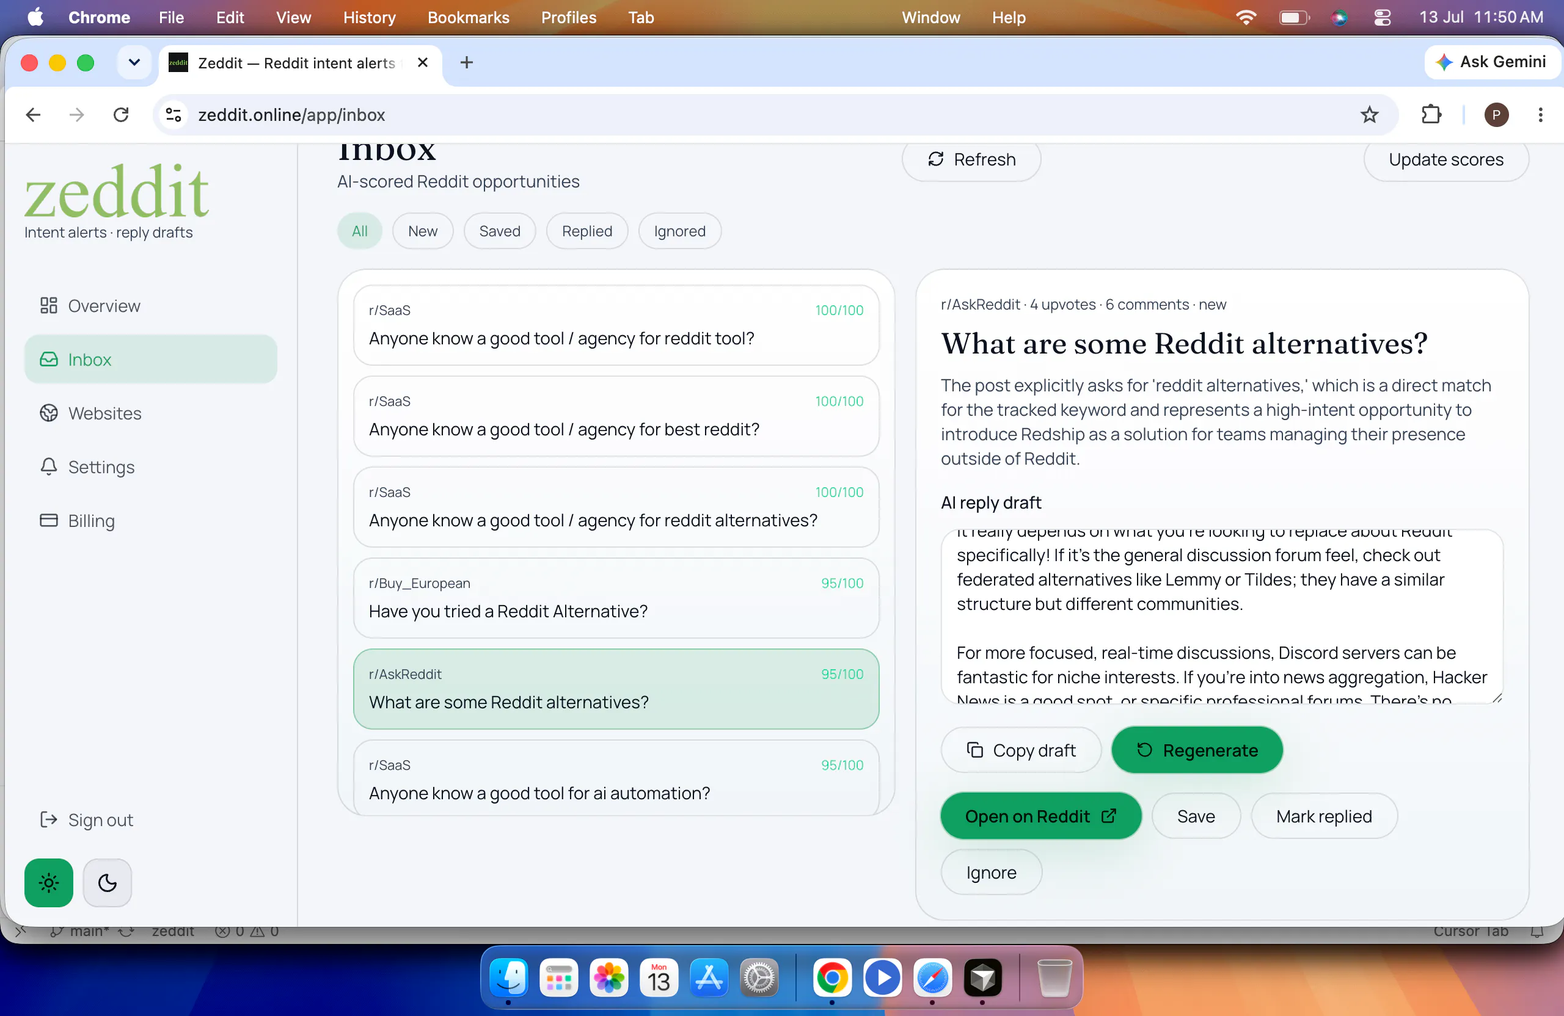This screenshot has width=1564, height=1016.
Task: Open Photos from the Dock
Action: (608, 978)
